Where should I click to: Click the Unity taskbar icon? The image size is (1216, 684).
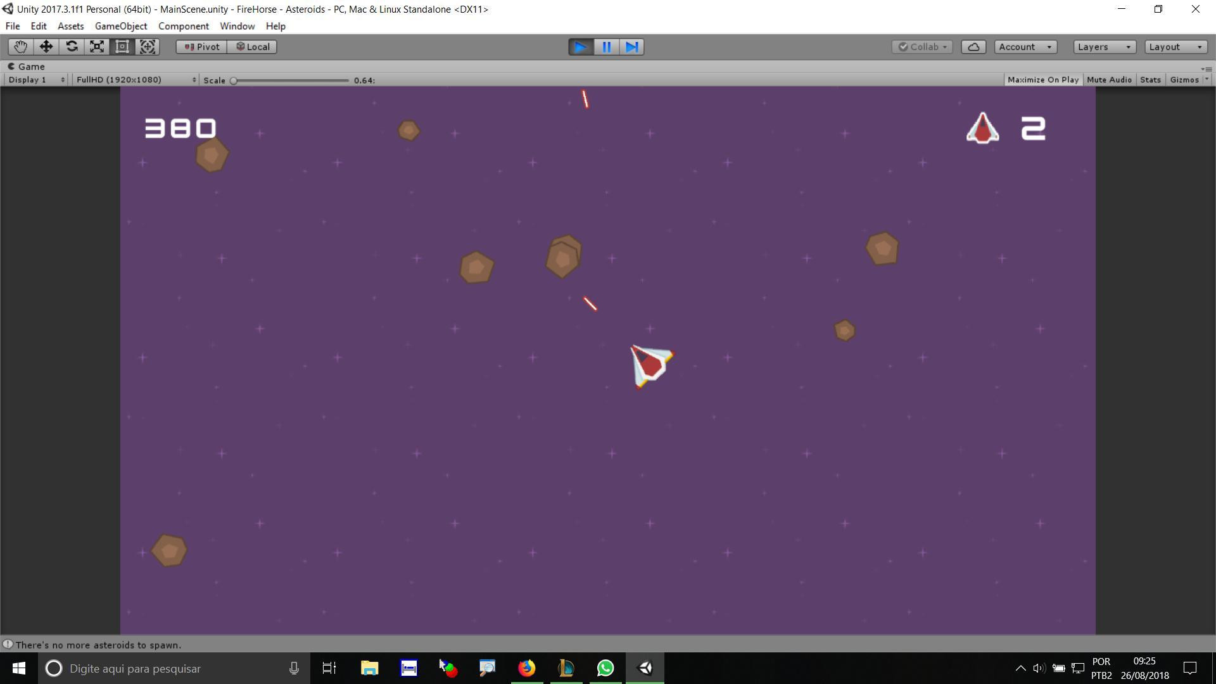(645, 668)
